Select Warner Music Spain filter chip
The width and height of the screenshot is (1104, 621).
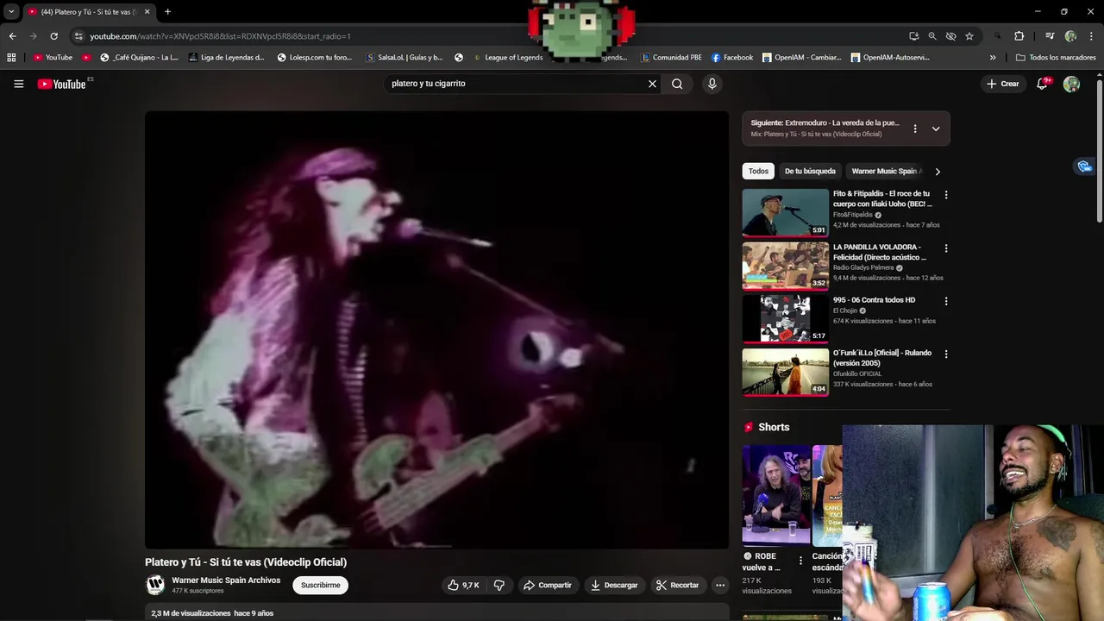[886, 171]
